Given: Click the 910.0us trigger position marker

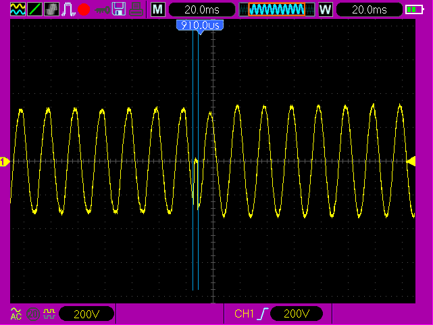Looking at the screenshot, I should (x=199, y=25).
